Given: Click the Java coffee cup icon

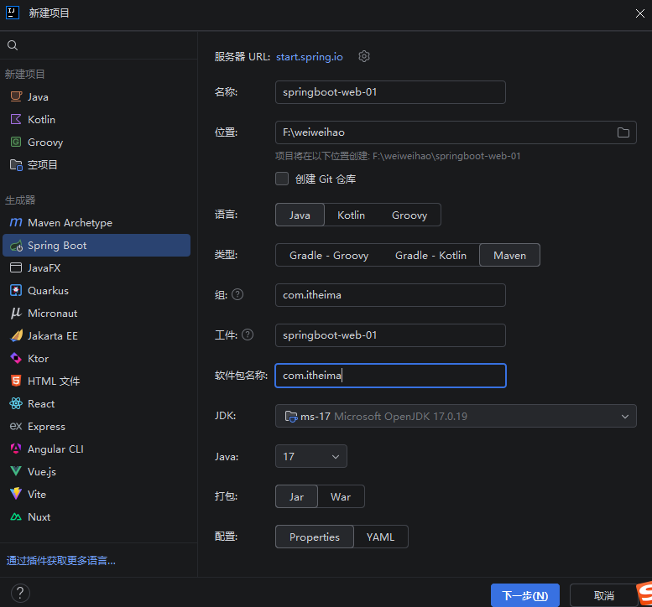Looking at the screenshot, I should (16, 96).
